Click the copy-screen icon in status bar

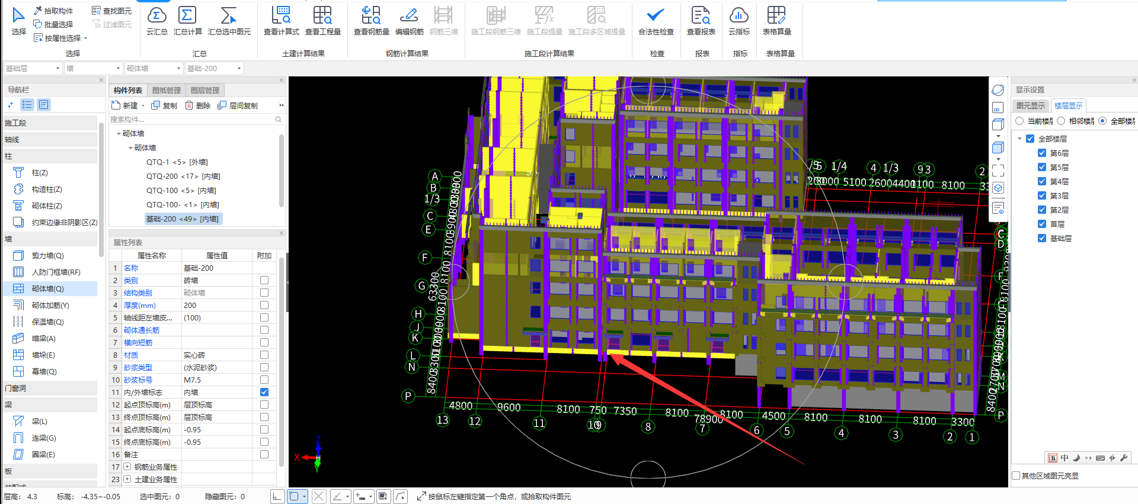coord(383,496)
